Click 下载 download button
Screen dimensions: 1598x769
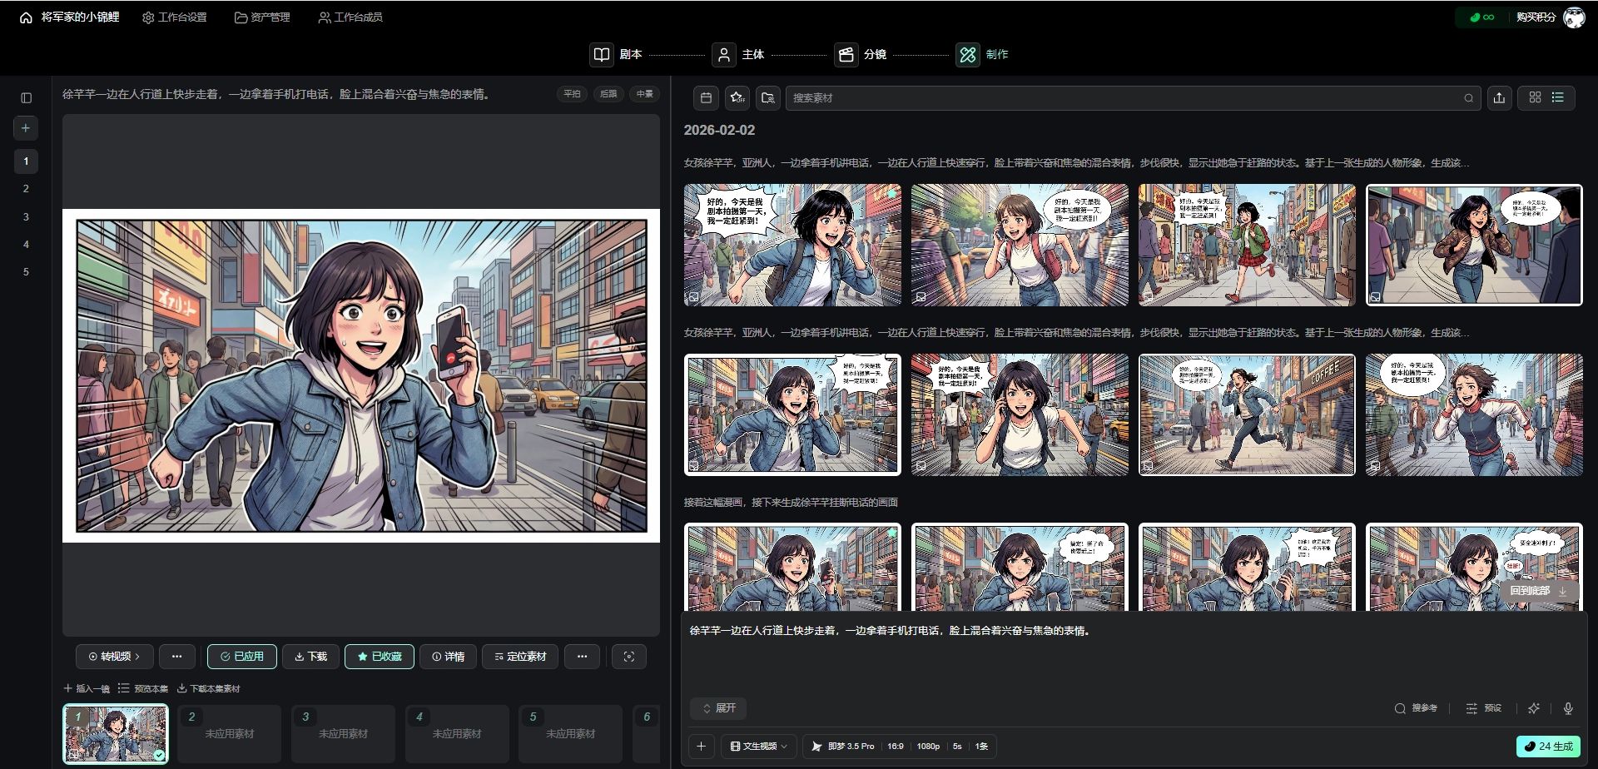310,657
